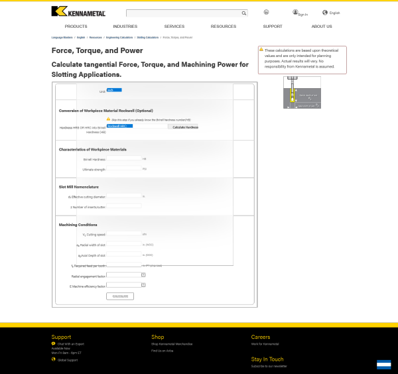This screenshot has width=398, height=374.
Task: Click the Number of inserts/cutter input field
Action: [124, 206]
